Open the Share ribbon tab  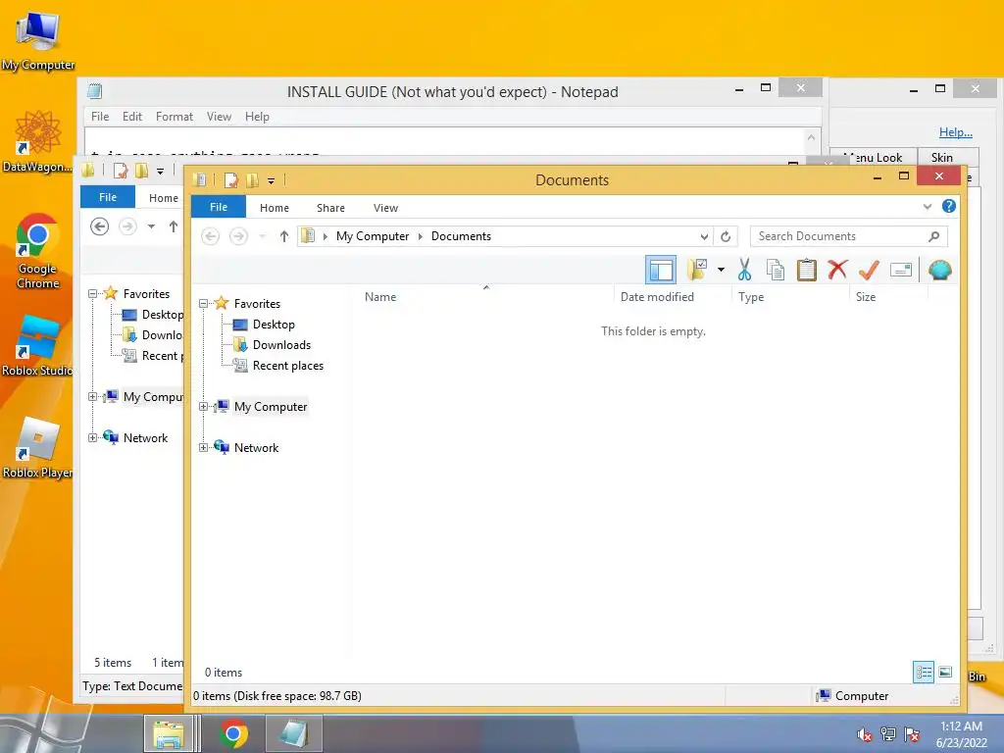click(330, 208)
